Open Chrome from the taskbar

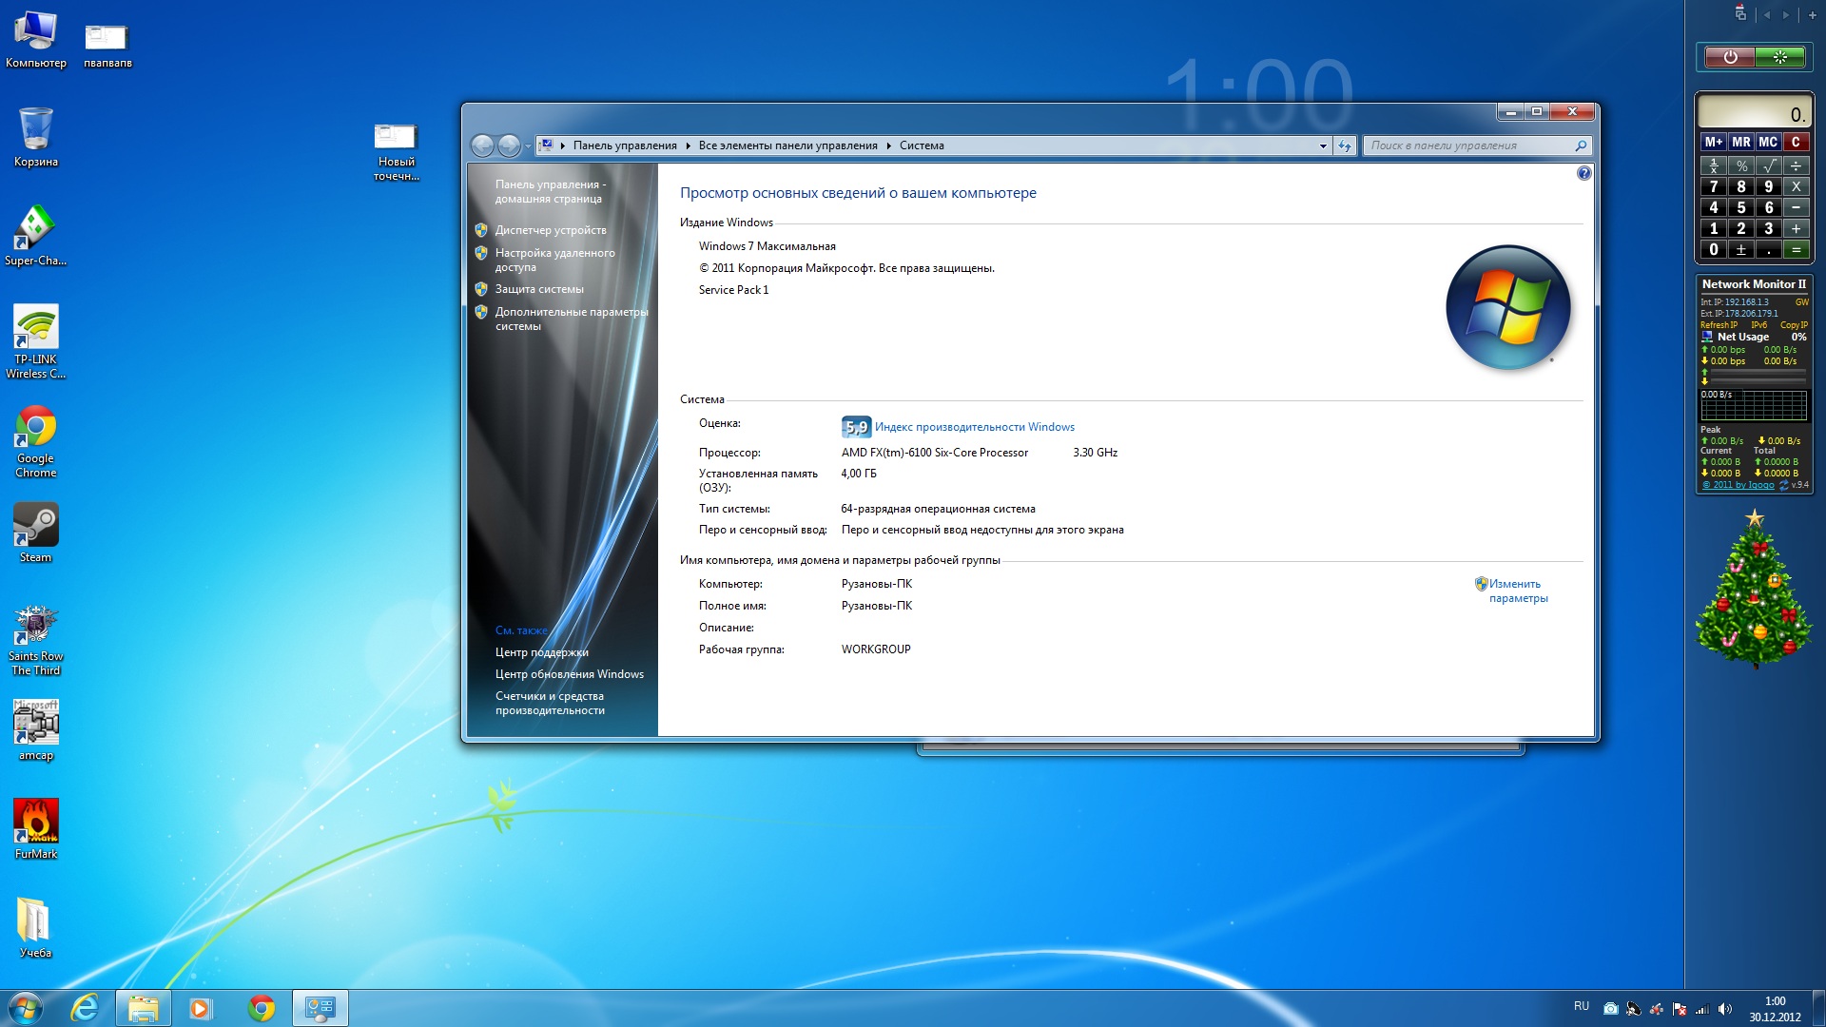tap(261, 1008)
